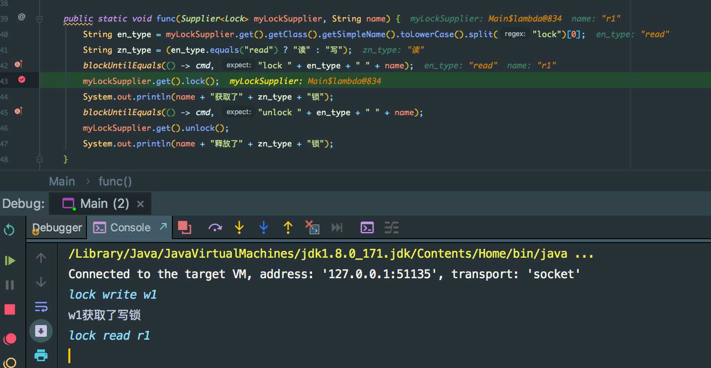
Task: Rerun the Main debug session
Action: [9, 229]
